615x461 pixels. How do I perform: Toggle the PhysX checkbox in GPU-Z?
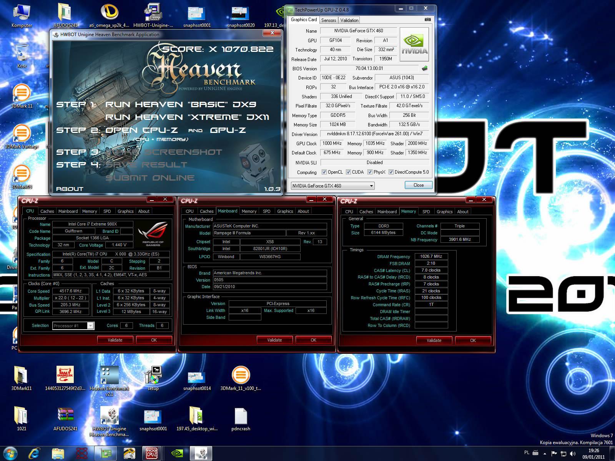point(370,172)
